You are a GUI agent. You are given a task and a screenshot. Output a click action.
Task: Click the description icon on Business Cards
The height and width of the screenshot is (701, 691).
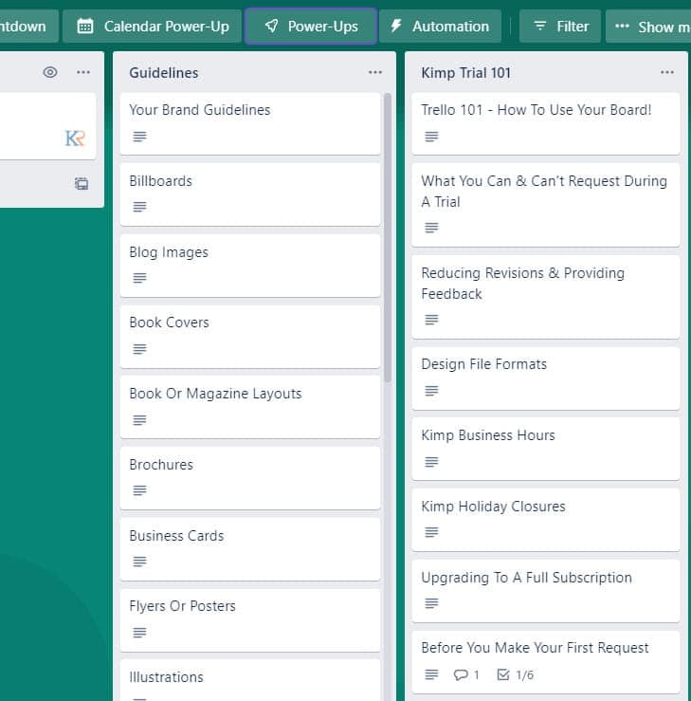click(139, 562)
